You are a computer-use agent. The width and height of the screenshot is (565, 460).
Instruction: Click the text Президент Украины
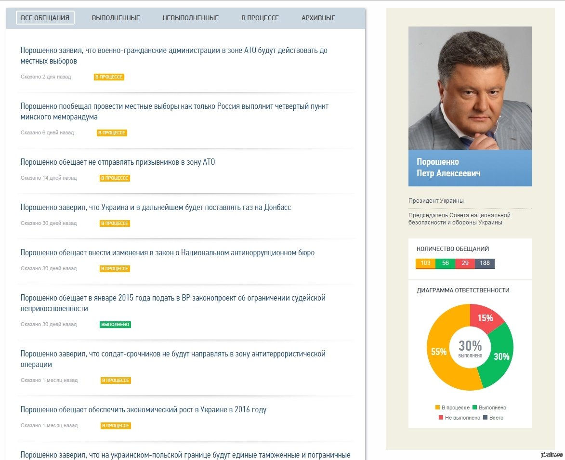(436, 201)
